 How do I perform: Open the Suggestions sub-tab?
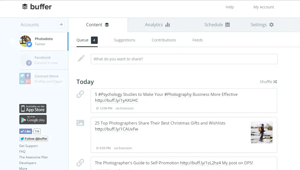point(125,40)
